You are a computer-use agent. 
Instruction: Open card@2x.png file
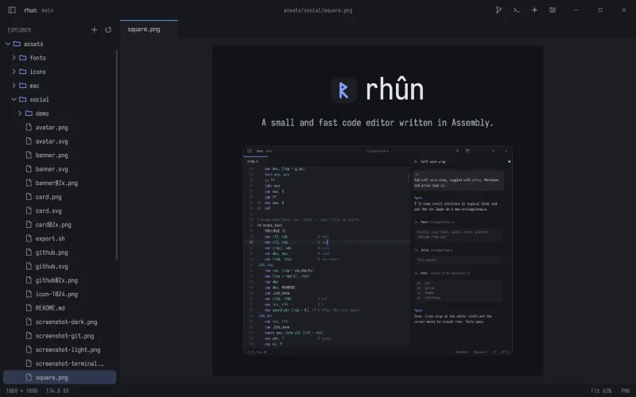pyautogui.click(x=59, y=225)
